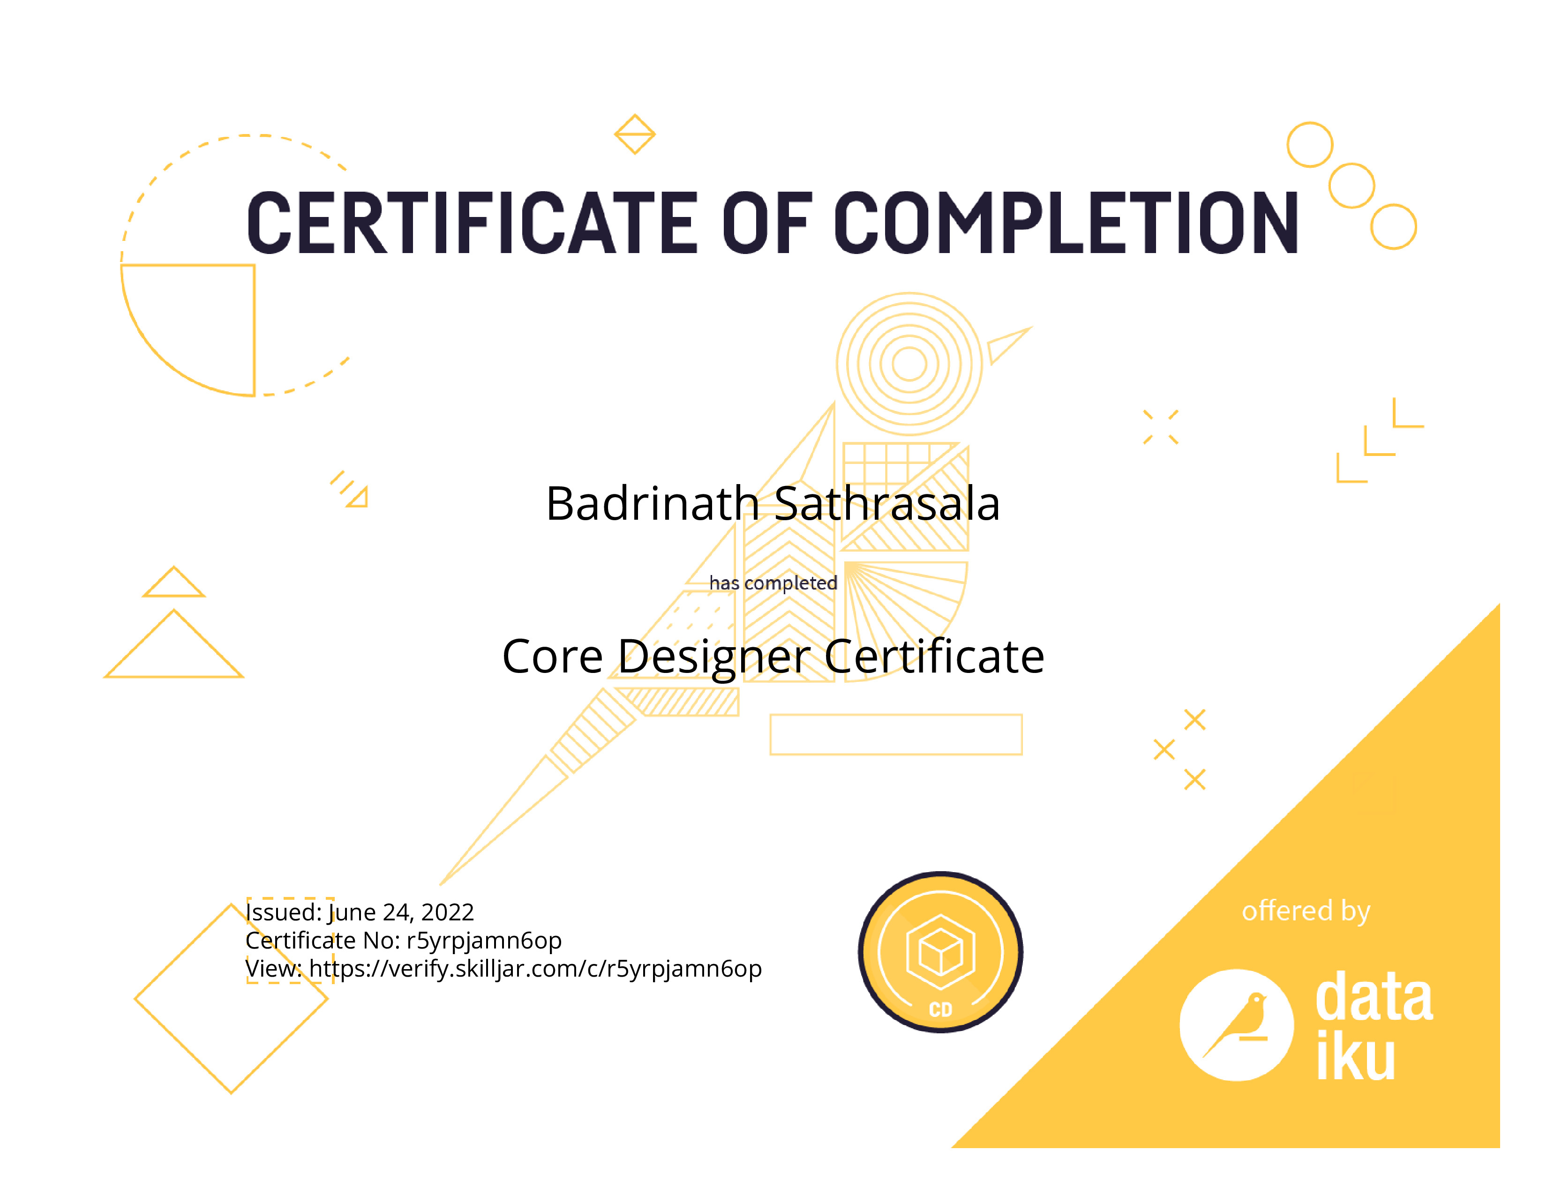Click the Certificate No r5yrpjamn6op line
This screenshot has width=1547, height=1195.
pos(403,940)
